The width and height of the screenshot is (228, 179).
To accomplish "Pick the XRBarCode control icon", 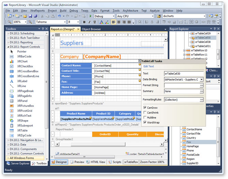I will tap(12, 56).
